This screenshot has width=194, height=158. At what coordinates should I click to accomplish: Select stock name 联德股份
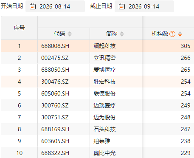click(x=104, y=93)
